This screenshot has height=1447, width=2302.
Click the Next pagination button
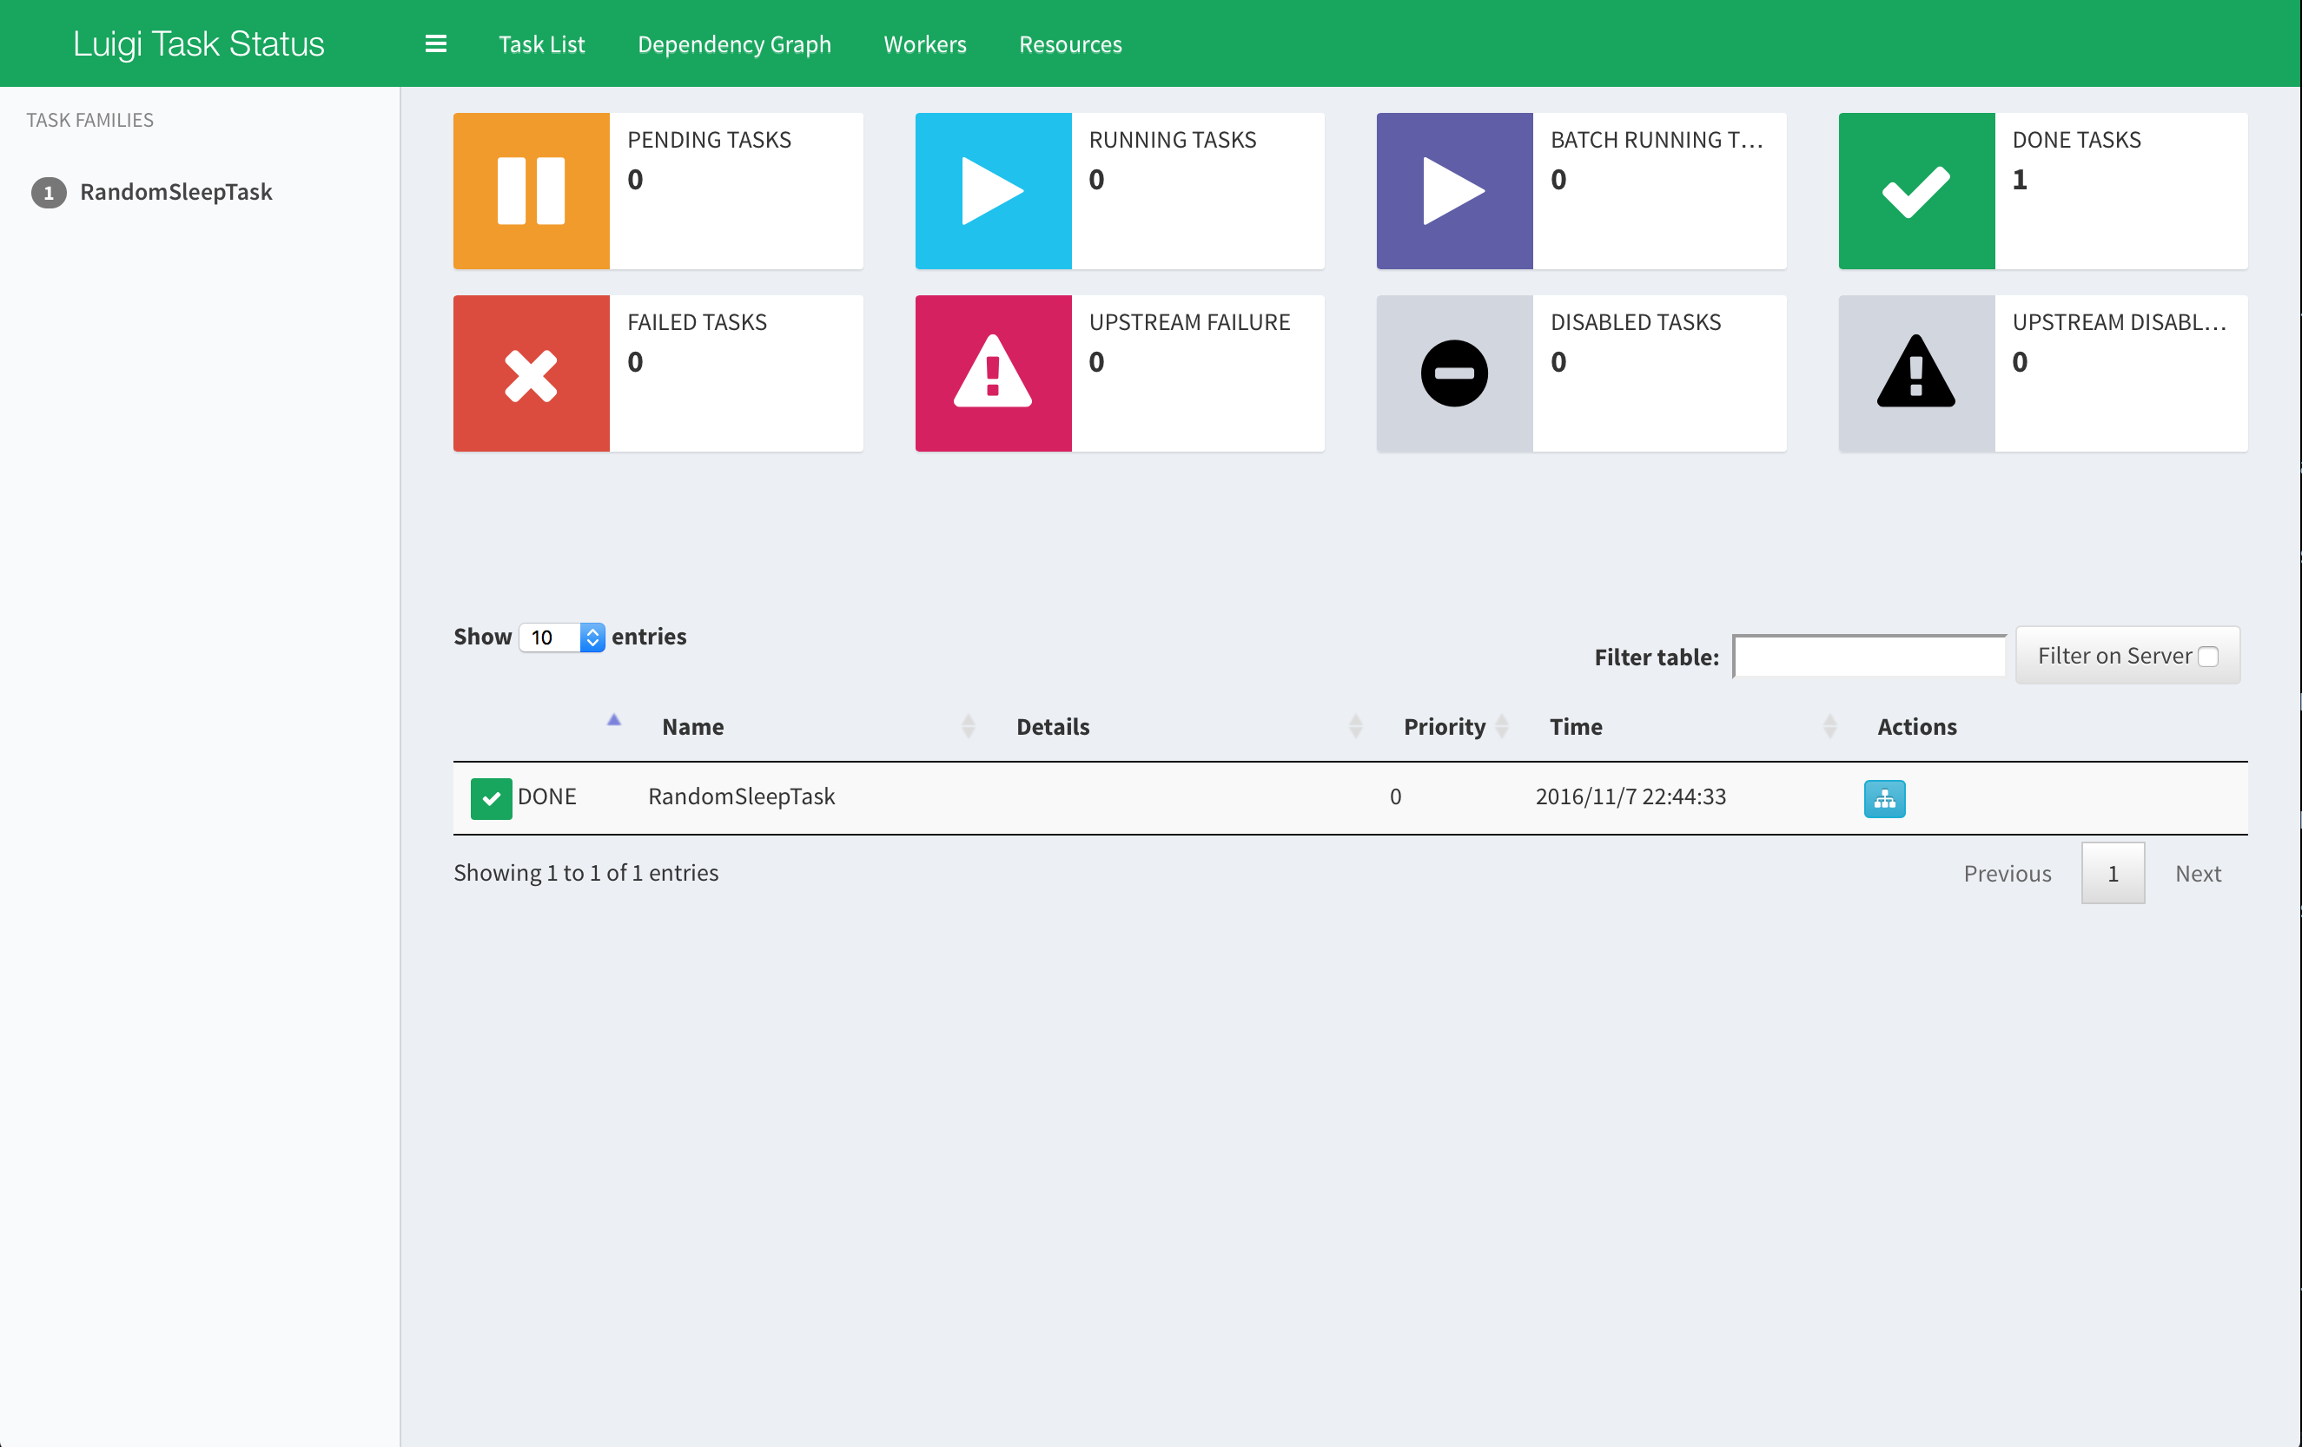2198,874
